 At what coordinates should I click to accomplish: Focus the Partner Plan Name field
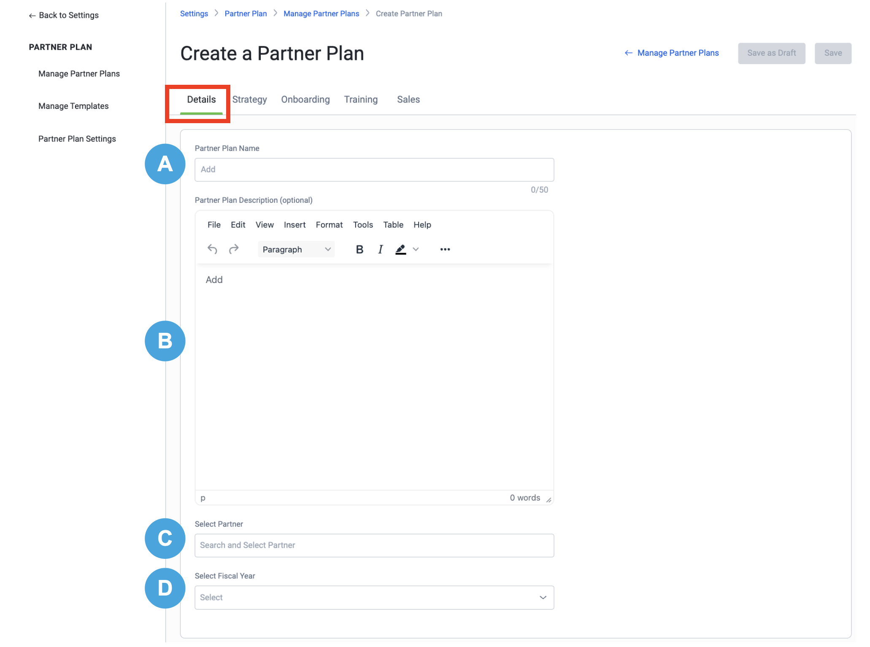tap(374, 170)
